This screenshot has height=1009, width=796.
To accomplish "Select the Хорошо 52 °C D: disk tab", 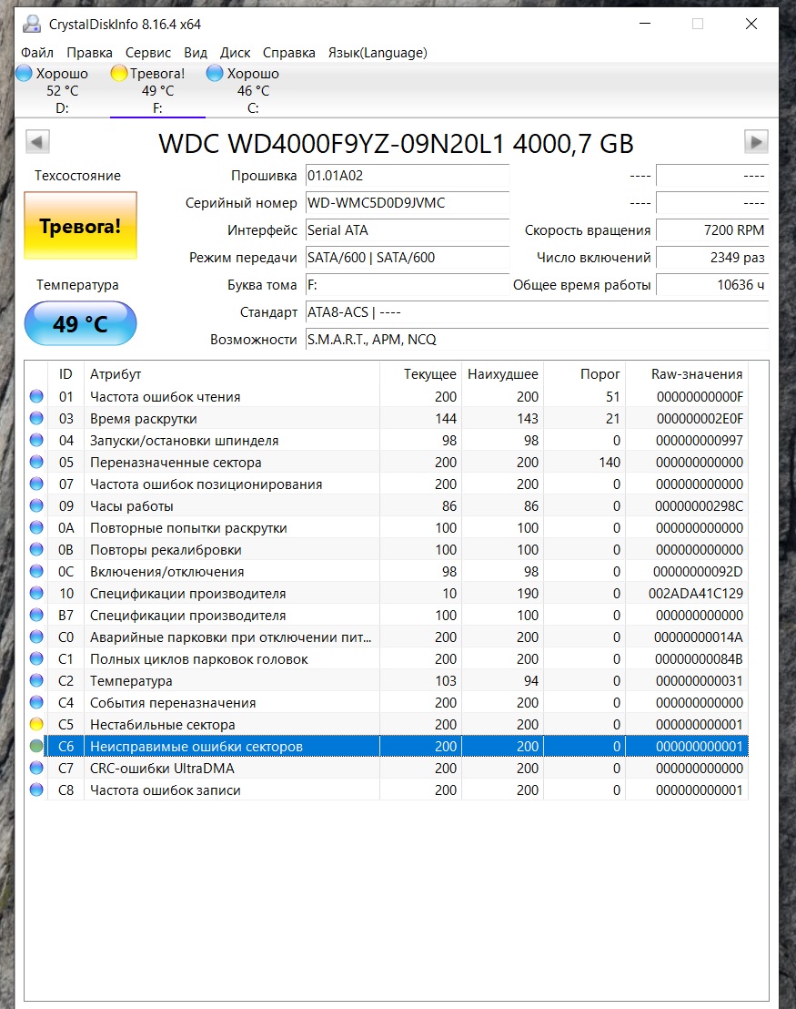I will pos(63,91).
